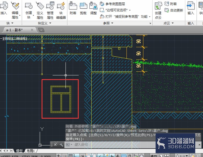Open command line customize wrench
Image resolution: width=203 pixels, height=157 pixels.
point(61,144)
